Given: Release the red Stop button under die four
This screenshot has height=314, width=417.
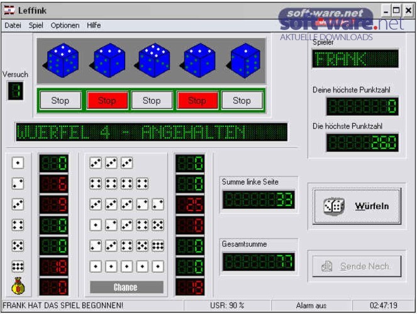Looking at the screenshot, I should coord(197,100).
